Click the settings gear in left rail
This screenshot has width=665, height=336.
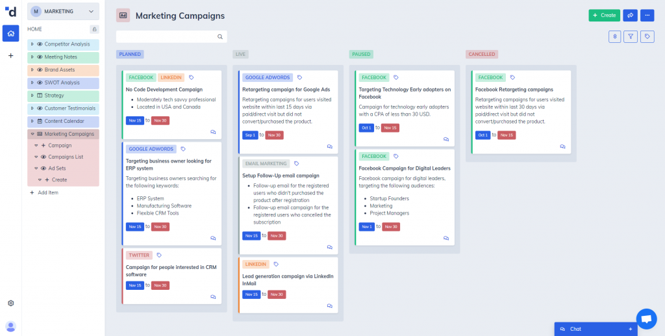point(11,304)
